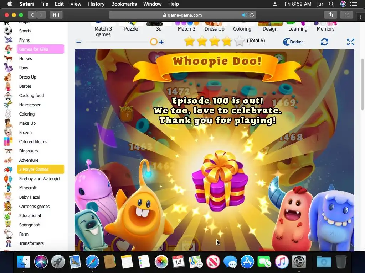Open the View menu
The image size is (365, 273).
76,4
